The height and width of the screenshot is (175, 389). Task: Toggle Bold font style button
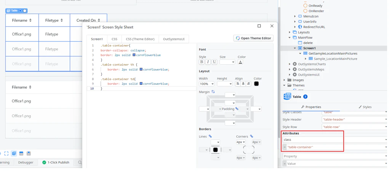[x=202, y=62]
